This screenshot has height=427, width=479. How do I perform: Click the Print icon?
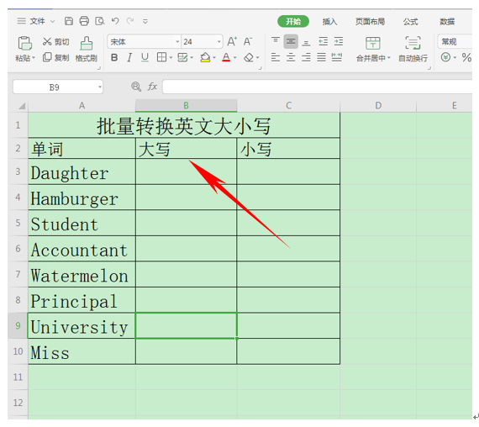pyautogui.click(x=84, y=21)
